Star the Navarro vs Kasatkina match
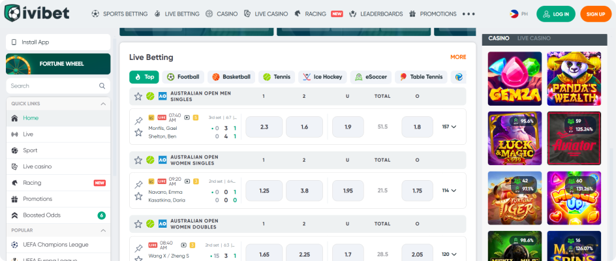The height and width of the screenshot is (261, 616). click(x=138, y=196)
